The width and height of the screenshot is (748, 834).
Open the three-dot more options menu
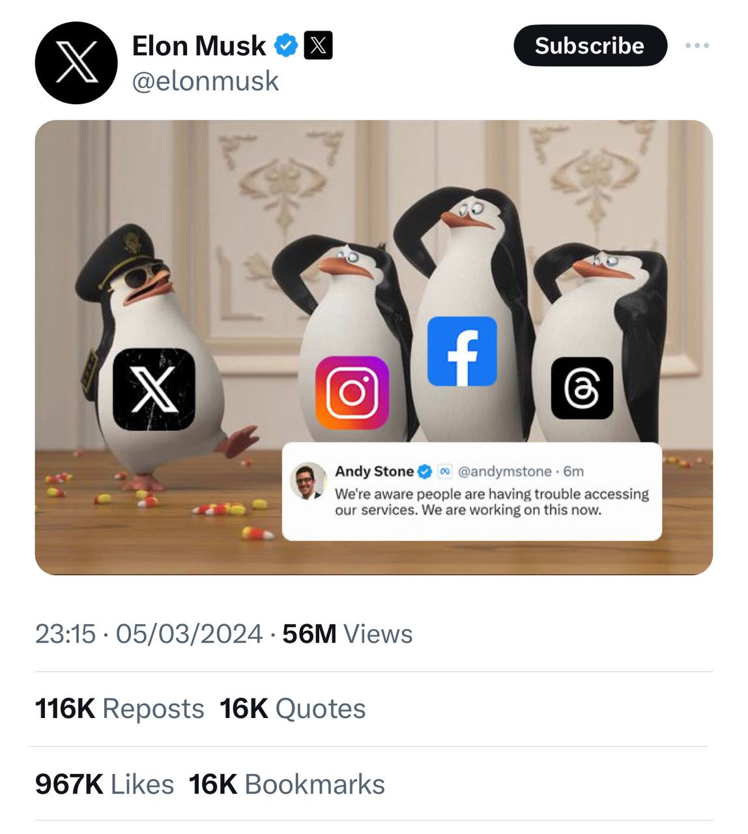[x=697, y=46]
